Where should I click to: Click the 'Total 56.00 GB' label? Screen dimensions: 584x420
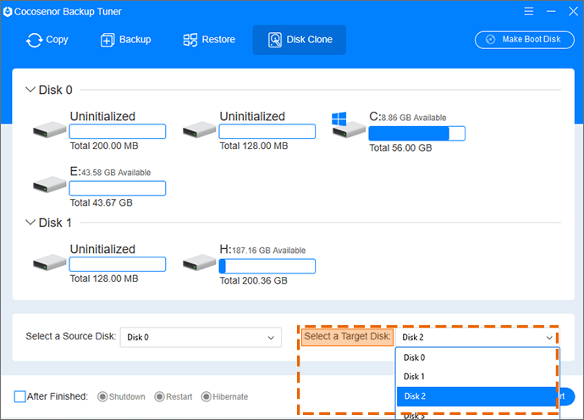click(x=400, y=148)
